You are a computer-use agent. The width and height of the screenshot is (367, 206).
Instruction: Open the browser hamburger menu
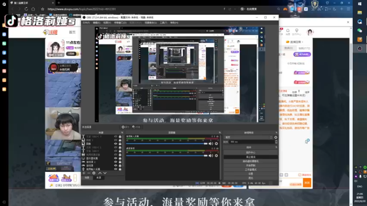[x=349, y=9]
